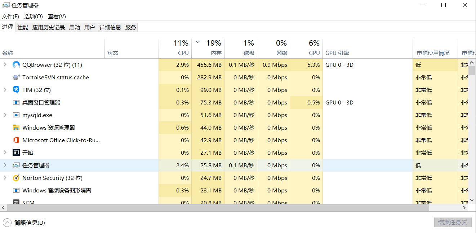Image resolution: width=476 pixels, height=233 pixels.
Task: Click the Microsoft Office Click-to-Run icon
Action: pos(16,140)
